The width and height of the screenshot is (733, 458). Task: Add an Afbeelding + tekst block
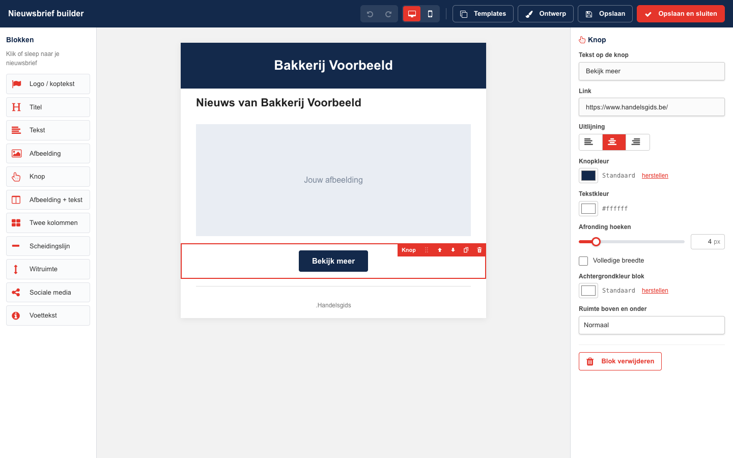tap(48, 200)
